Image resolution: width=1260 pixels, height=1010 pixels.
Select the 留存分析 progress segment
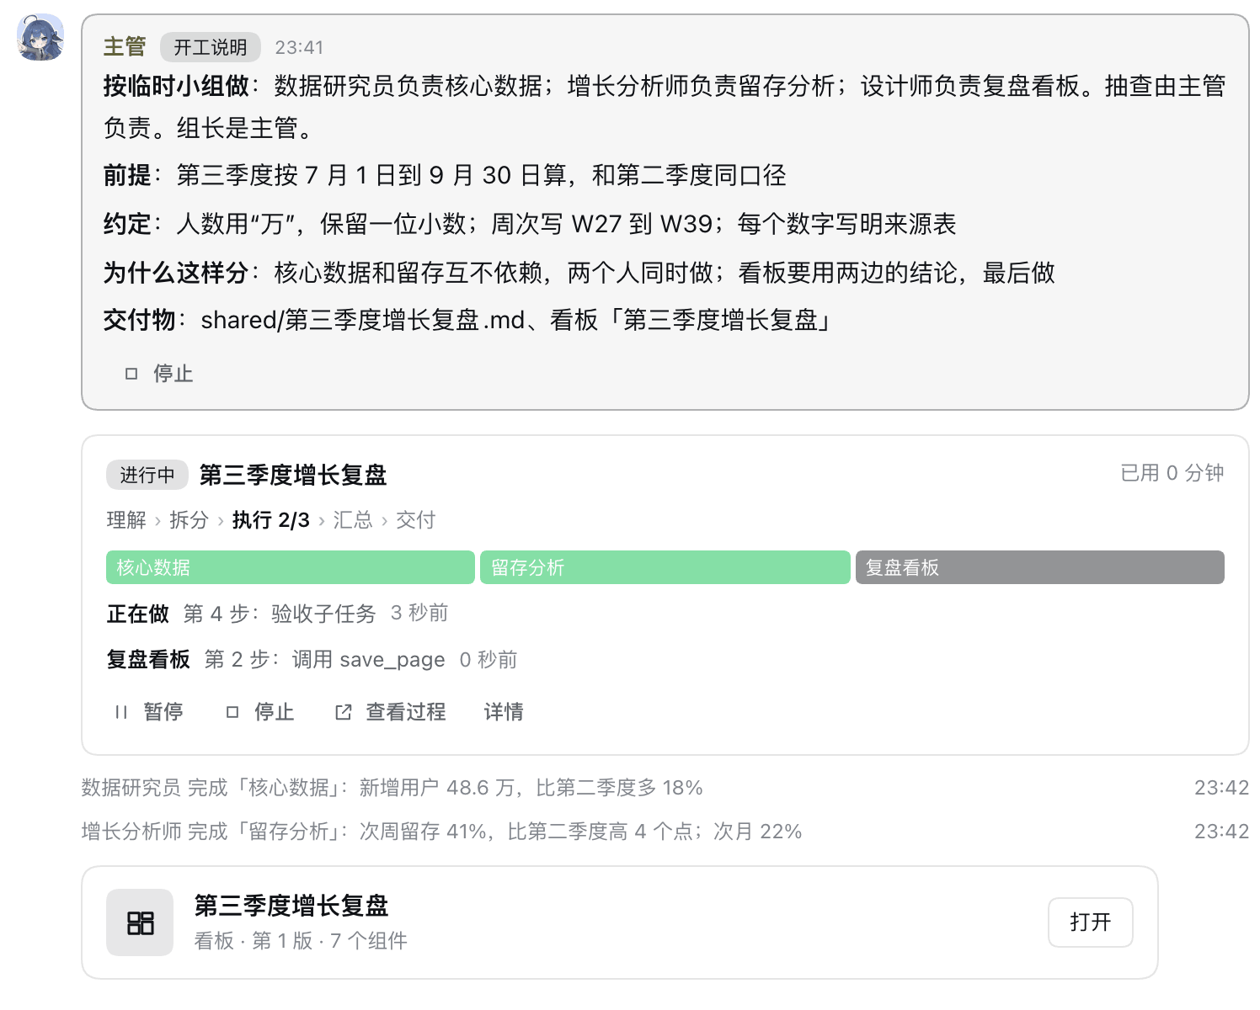[665, 567]
